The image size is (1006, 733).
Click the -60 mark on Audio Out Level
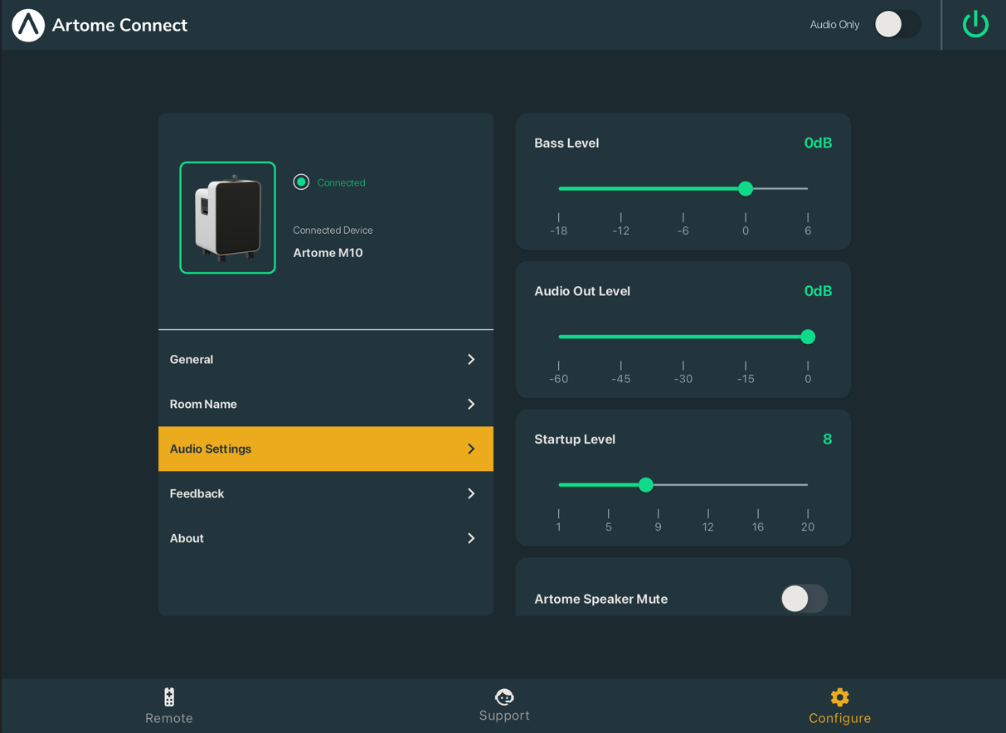point(559,379)
